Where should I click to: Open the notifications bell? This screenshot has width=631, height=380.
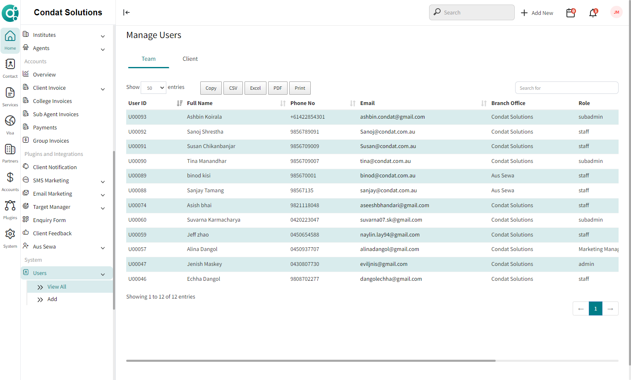coord(593,13)
